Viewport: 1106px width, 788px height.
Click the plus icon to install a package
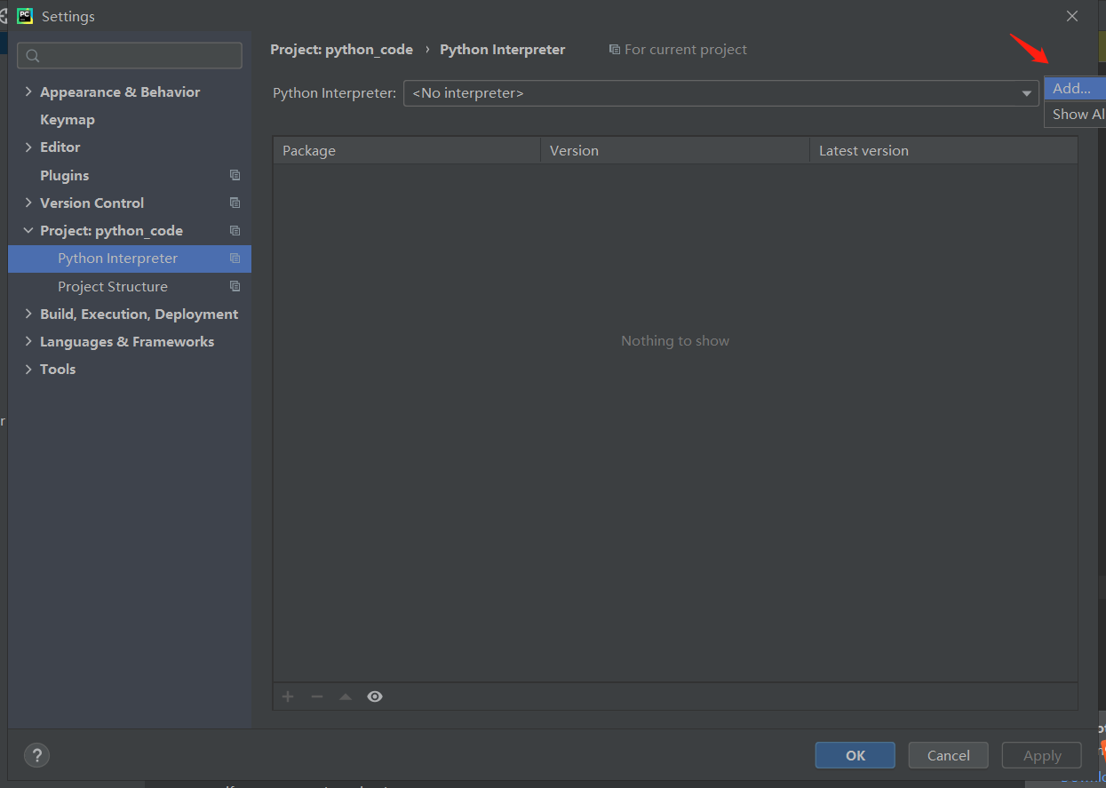[x=288, y=696]
